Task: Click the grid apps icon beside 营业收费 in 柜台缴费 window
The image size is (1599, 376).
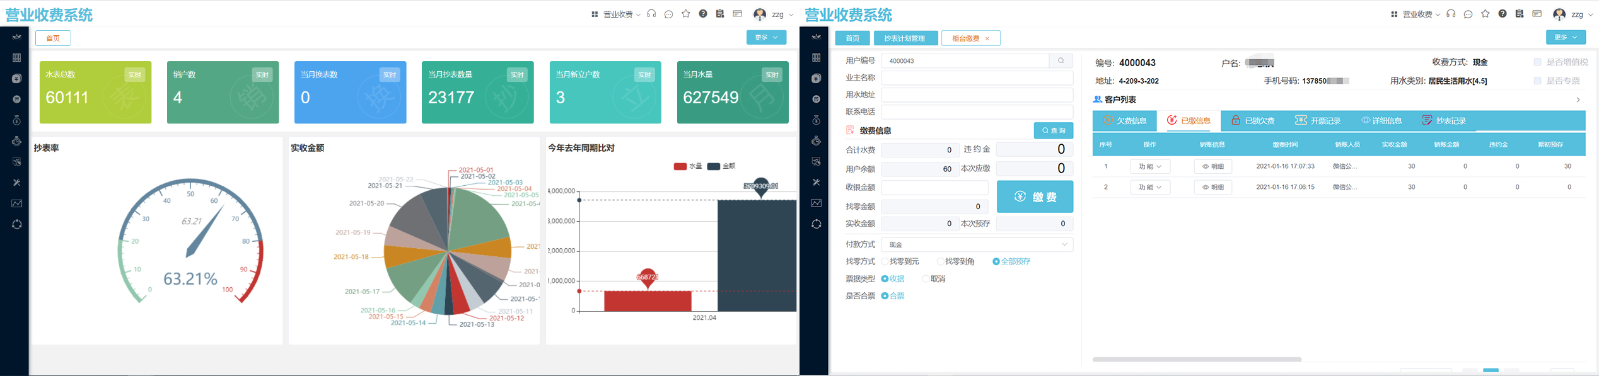Action: click(x=1394, y=14)
